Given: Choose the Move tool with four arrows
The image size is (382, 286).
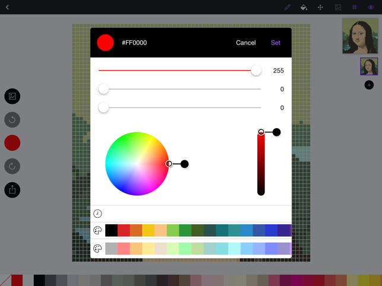Looking at the screenshot, I should 320,8.
